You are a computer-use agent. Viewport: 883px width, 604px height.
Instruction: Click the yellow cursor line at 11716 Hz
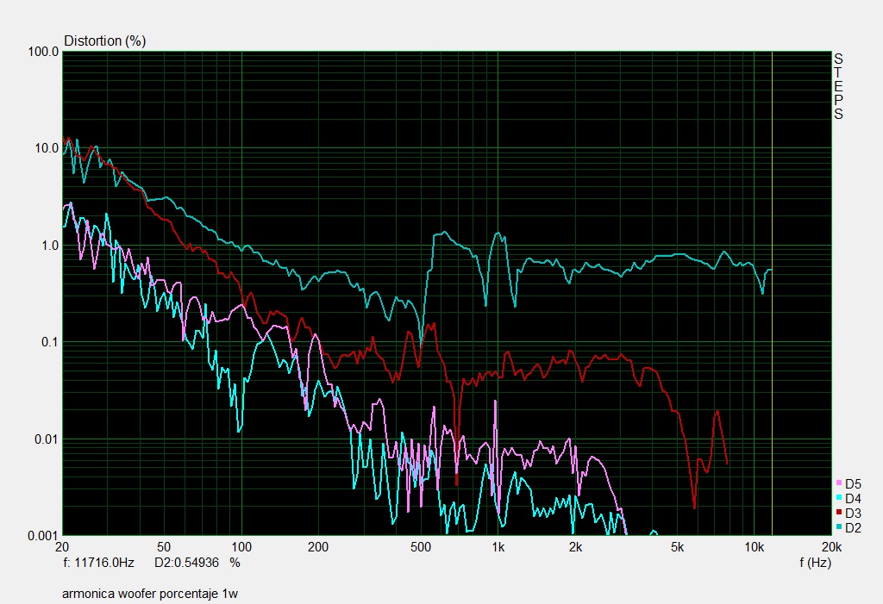(x=772, y=293)
